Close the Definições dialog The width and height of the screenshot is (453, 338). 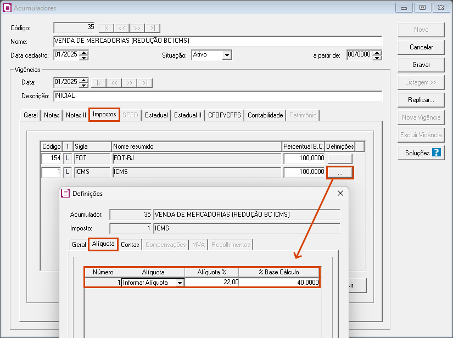tap(340, 193)
